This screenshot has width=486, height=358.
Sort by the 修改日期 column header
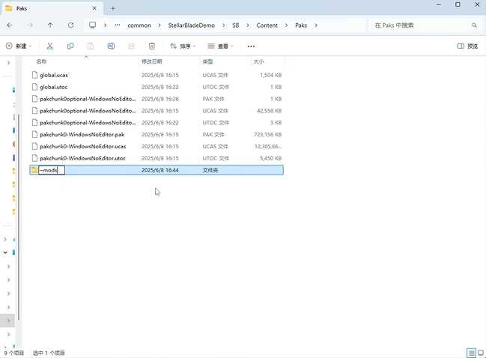point(151,61)
